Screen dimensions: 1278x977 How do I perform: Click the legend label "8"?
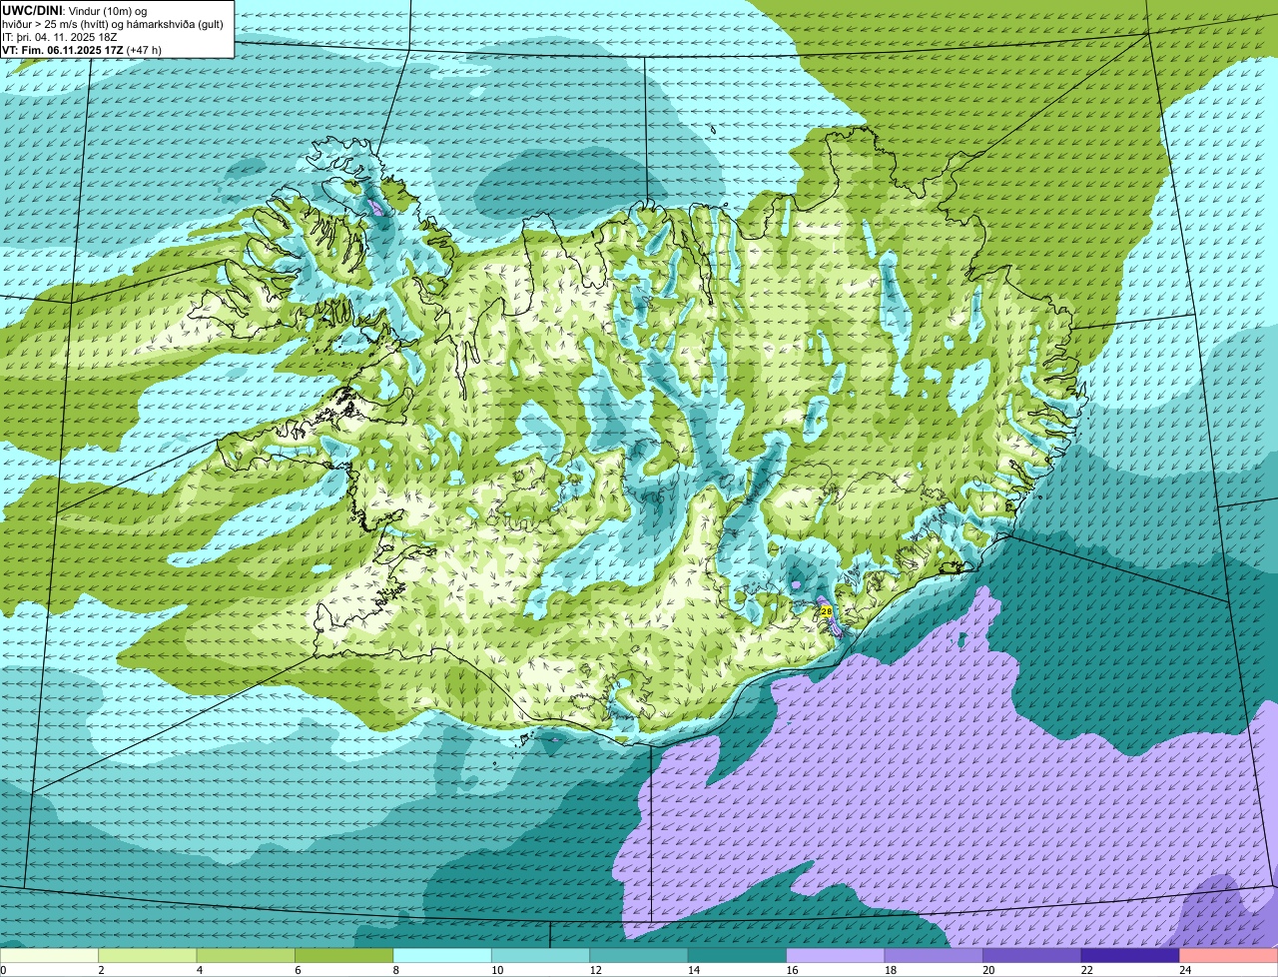tap(394, 970)
